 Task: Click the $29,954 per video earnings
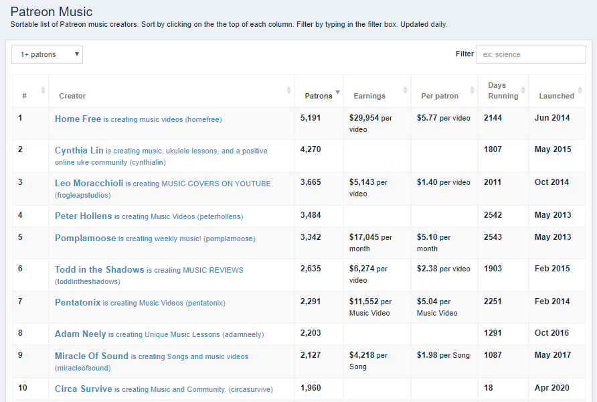[x=371, y=123]
